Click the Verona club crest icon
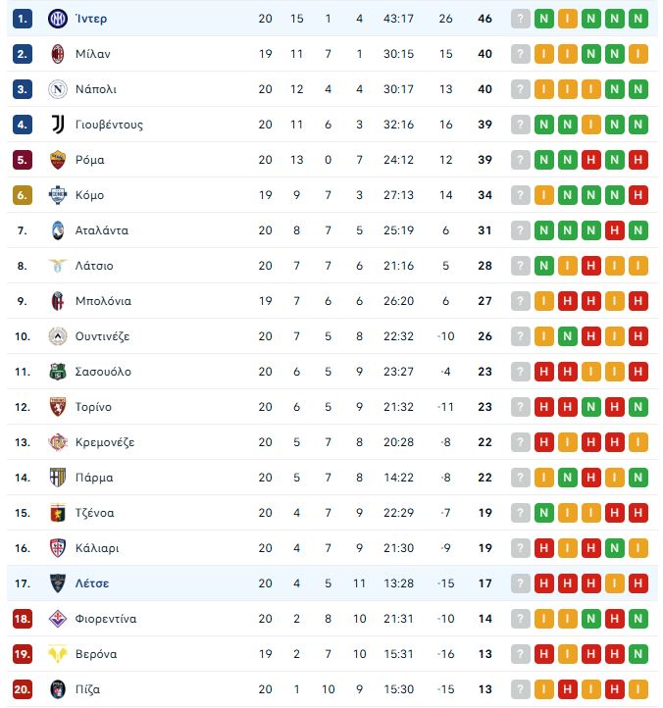 [x=56, y=654]
